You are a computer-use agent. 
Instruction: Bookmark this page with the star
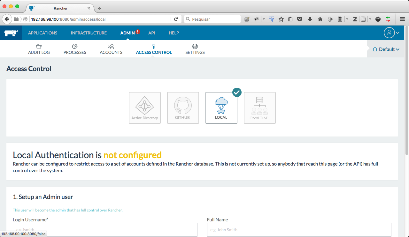click(281, 19)
